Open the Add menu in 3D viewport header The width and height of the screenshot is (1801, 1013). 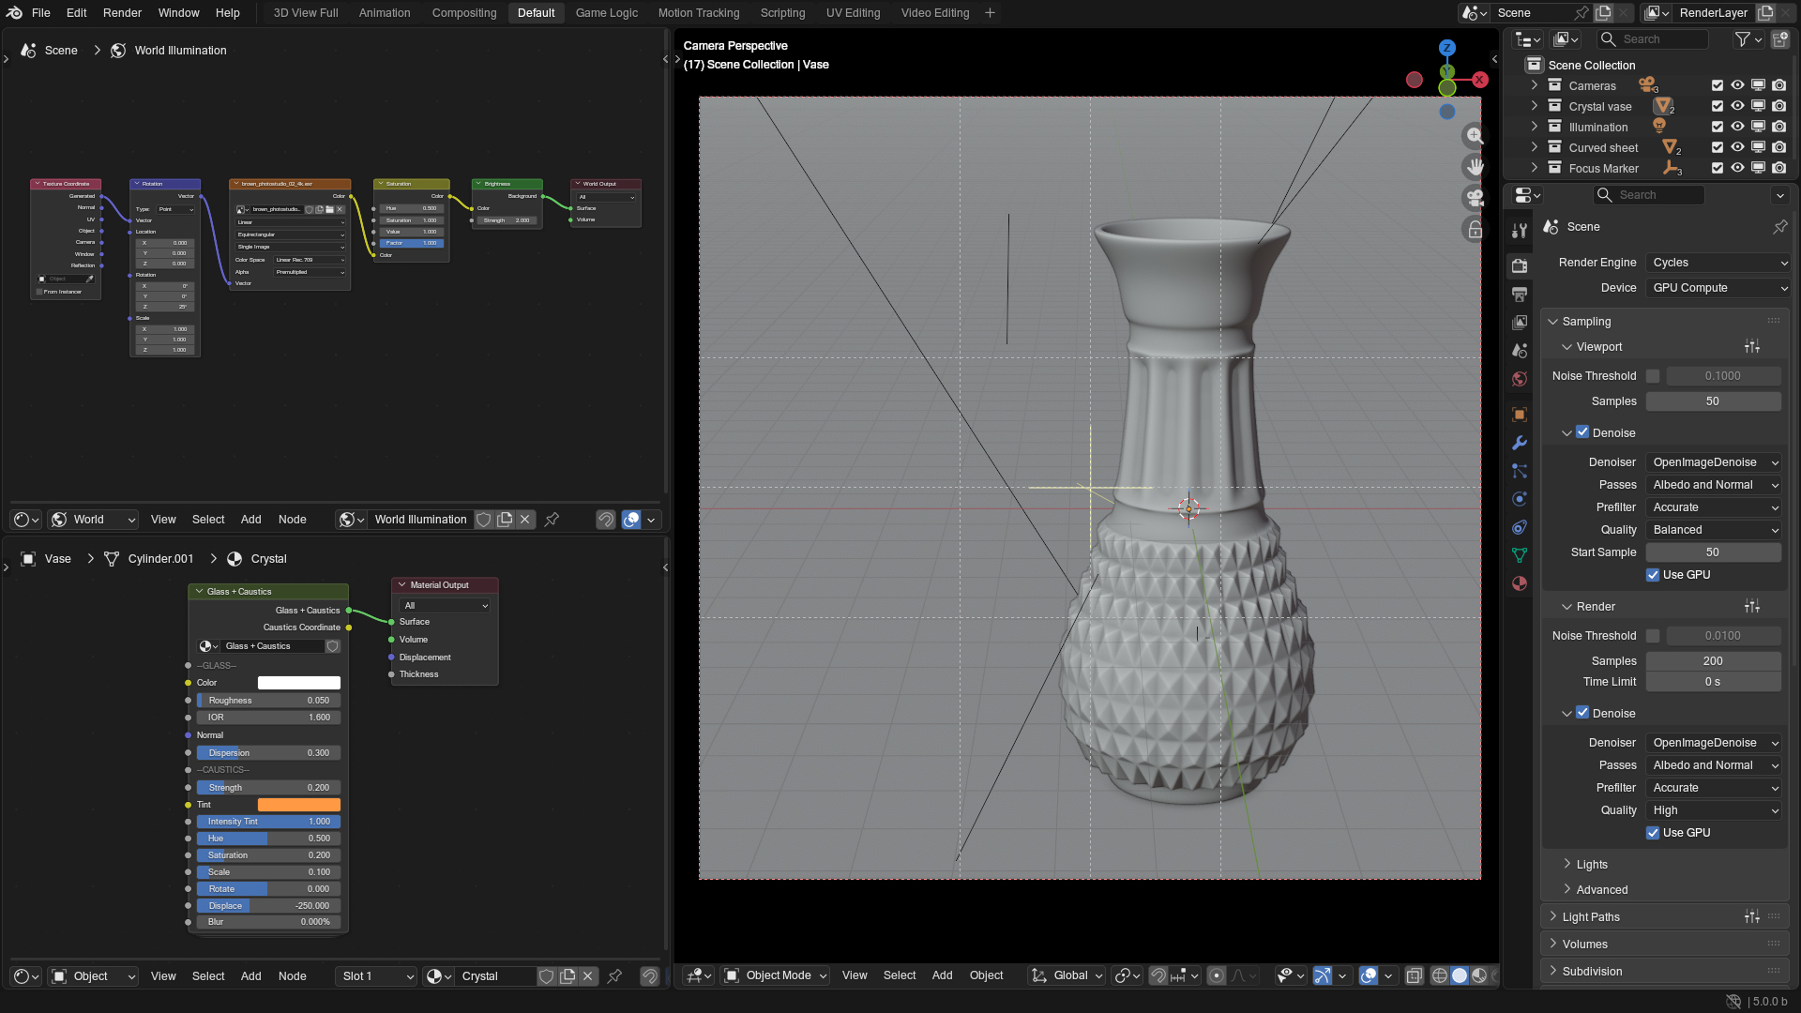click(942, 975)
